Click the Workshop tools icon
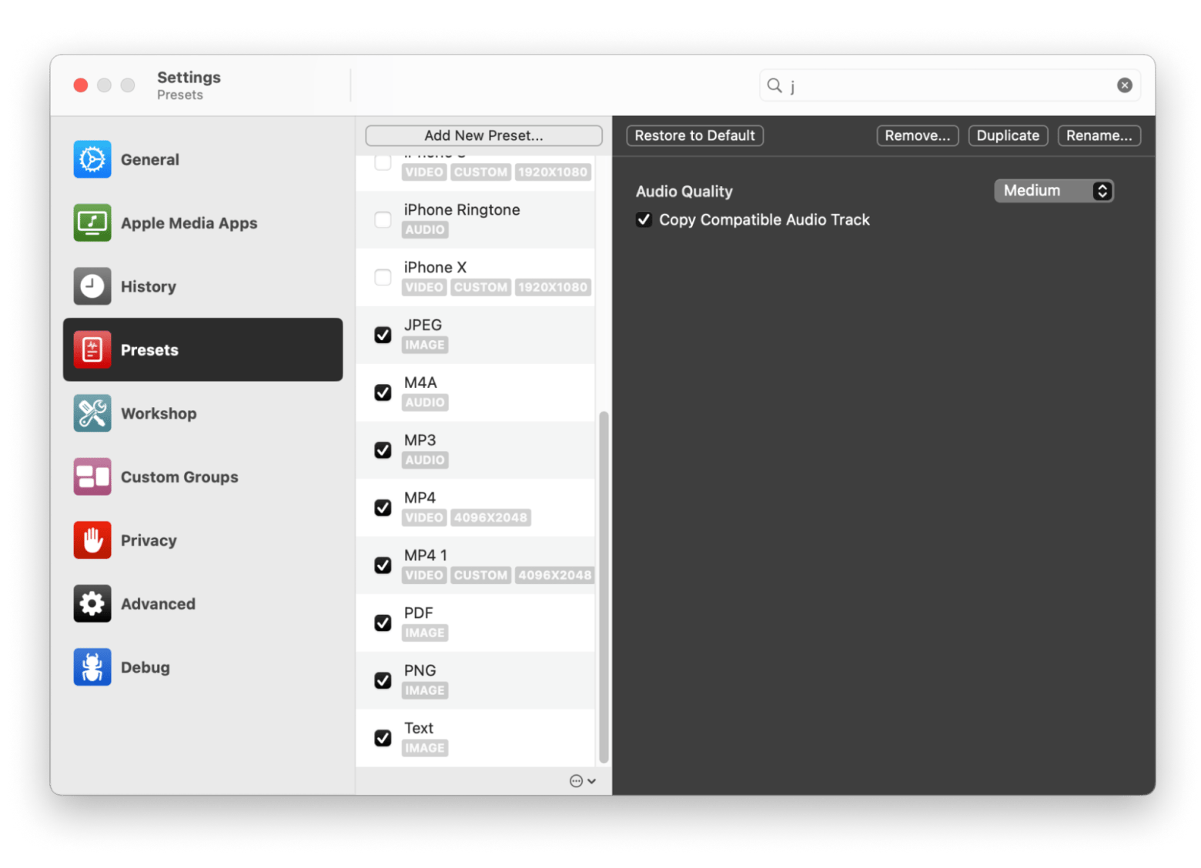Screen dimensions: 1201x868 coord(92,413)
